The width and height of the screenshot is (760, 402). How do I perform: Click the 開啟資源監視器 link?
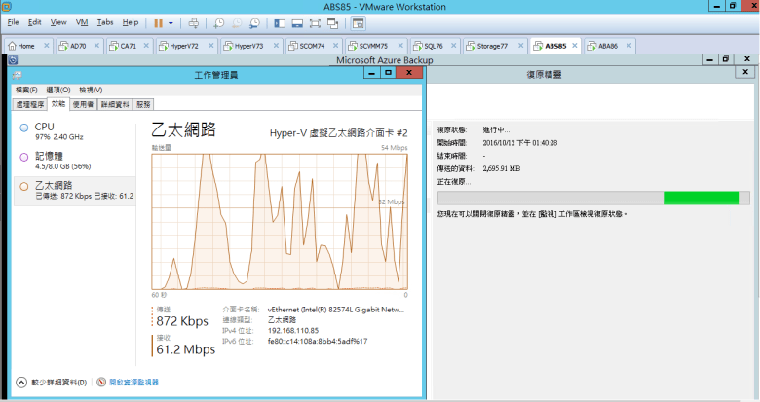[133, 383]
